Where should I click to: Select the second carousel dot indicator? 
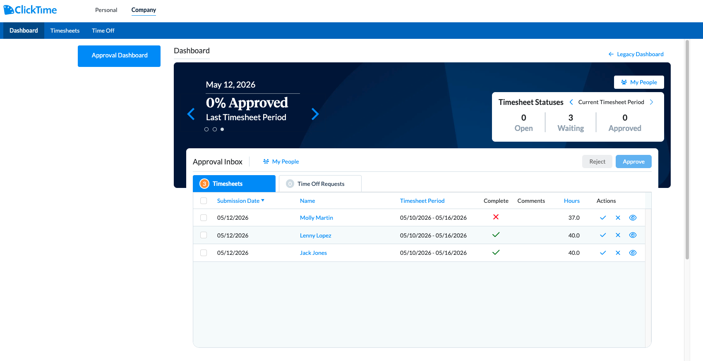[214, 129]
